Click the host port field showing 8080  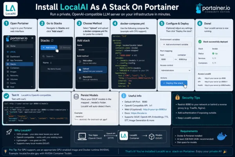(x=166, y=59)
